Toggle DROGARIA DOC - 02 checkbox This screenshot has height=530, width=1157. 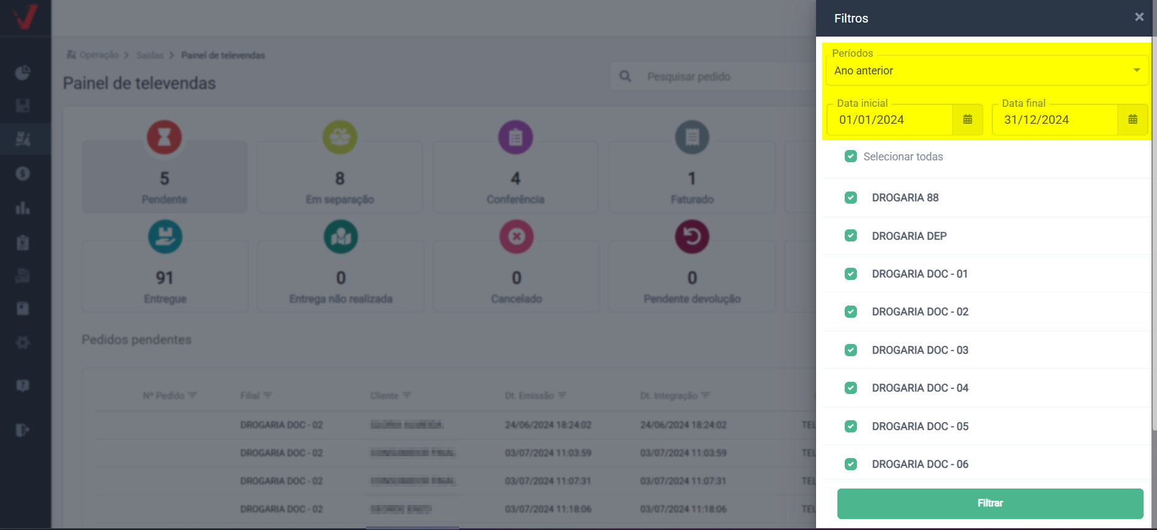[851, 312]
